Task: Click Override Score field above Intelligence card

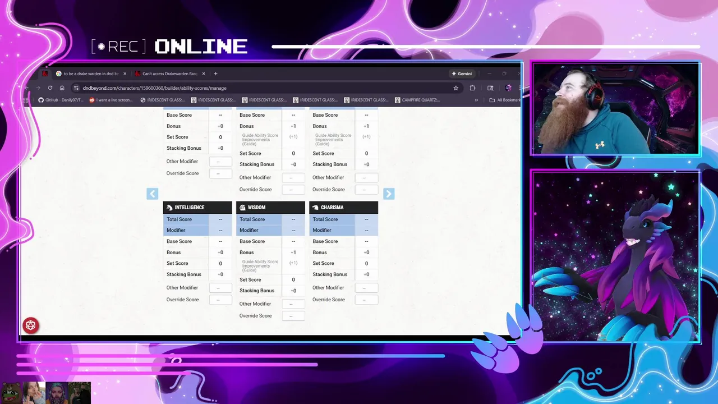Action: tap(220, 173)
